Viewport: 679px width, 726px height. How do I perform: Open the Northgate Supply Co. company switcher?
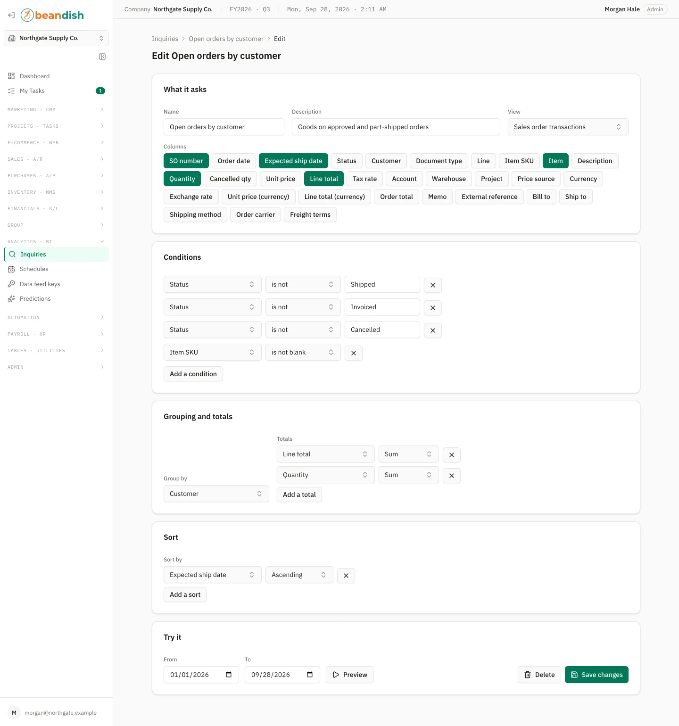pyautogui.click(x=56, y=38)
